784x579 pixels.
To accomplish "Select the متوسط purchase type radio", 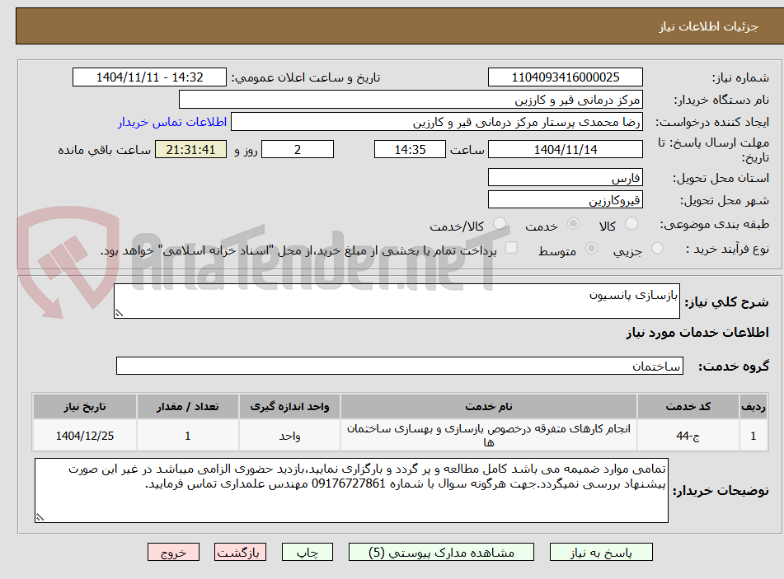I will (x=591, y=248).
